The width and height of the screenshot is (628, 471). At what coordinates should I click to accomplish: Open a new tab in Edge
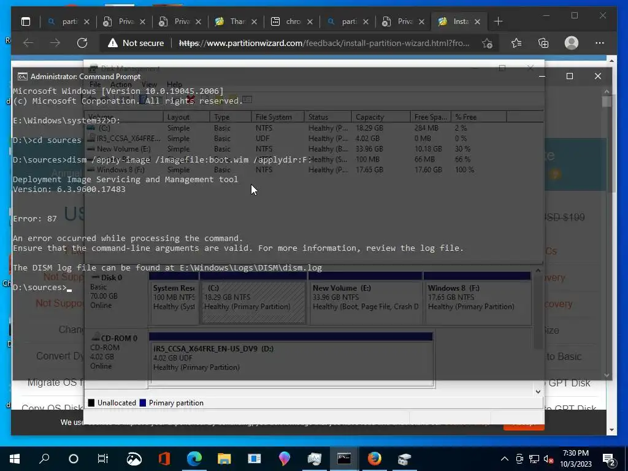(498, 21)
